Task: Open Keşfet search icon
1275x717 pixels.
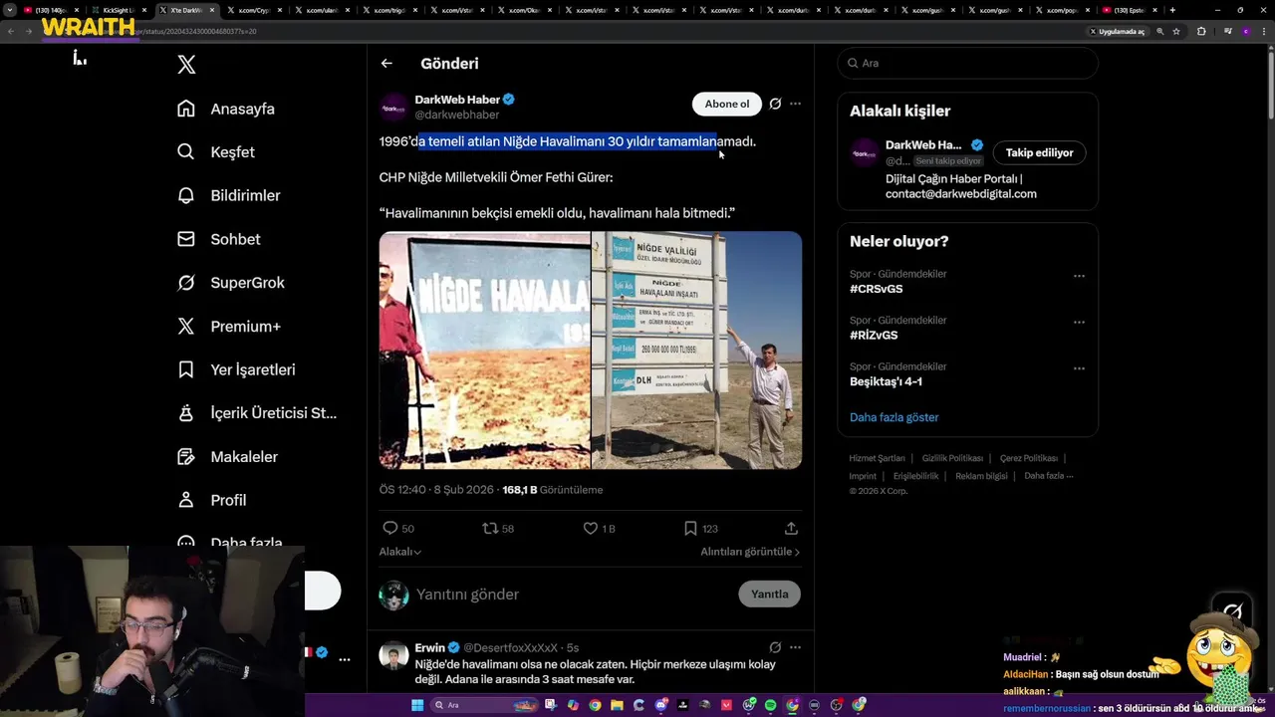Action: tap(186, 152)
